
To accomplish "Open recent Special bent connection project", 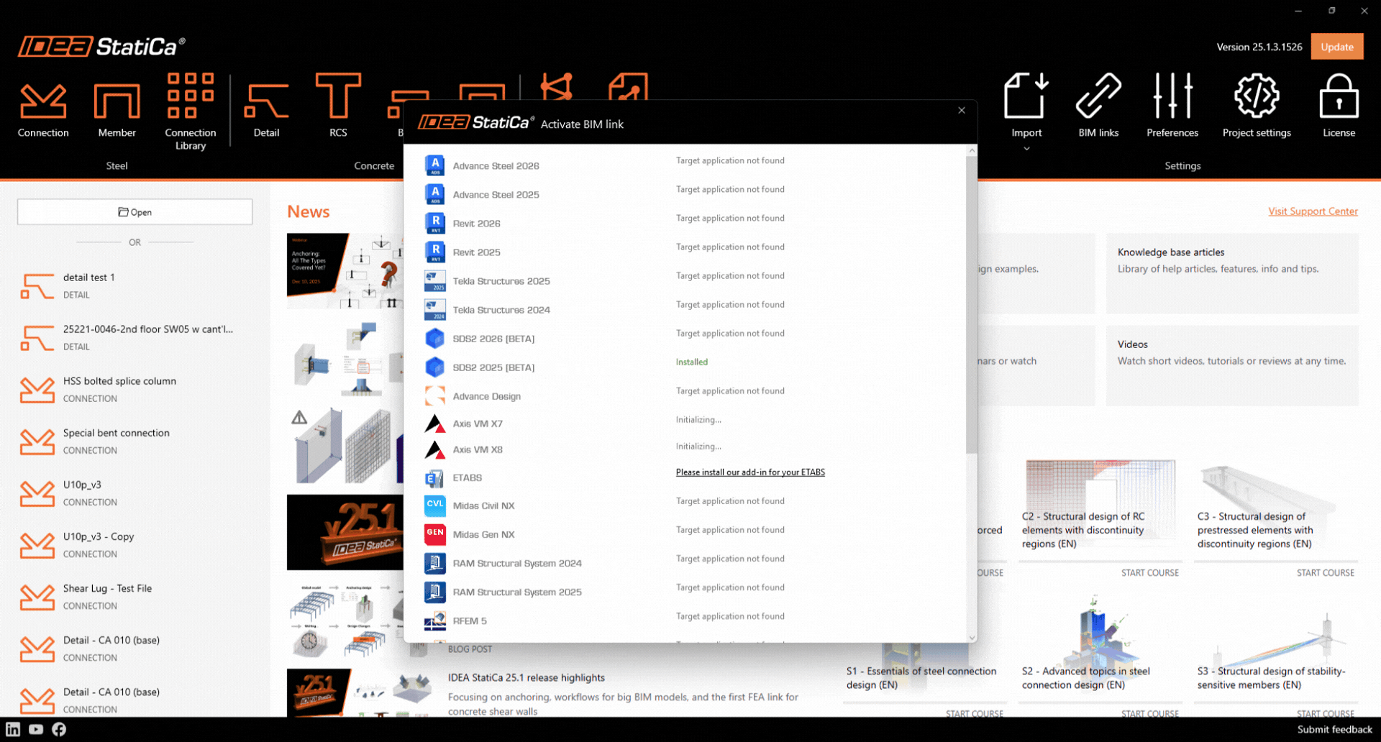I will coord(135,441).
